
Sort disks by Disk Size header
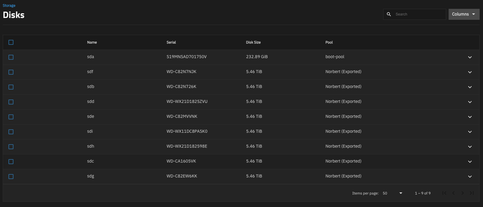pos(253,42)
